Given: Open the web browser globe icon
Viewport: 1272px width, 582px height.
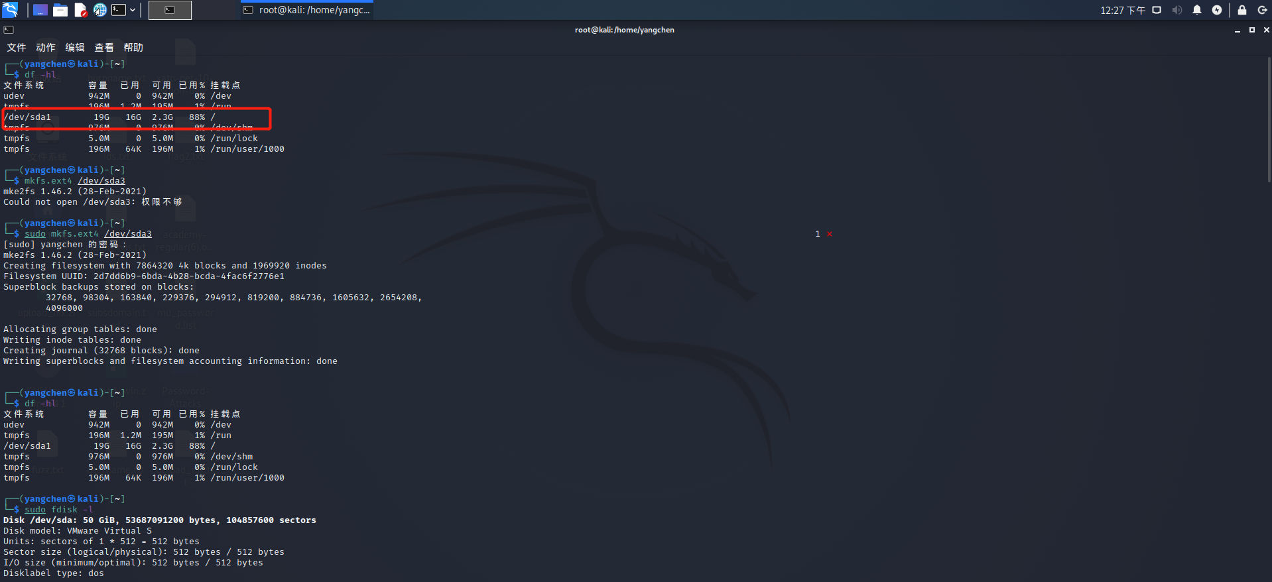Looking at the screenshot, I should pyautogui.click(x=100, y=10).
